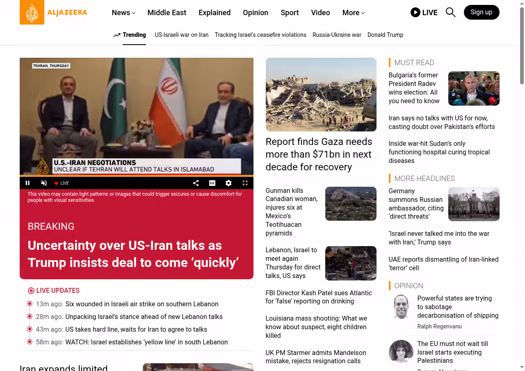Click the video progress bar
The width and height of the screenshot is (525, 371).
[136, 176]
